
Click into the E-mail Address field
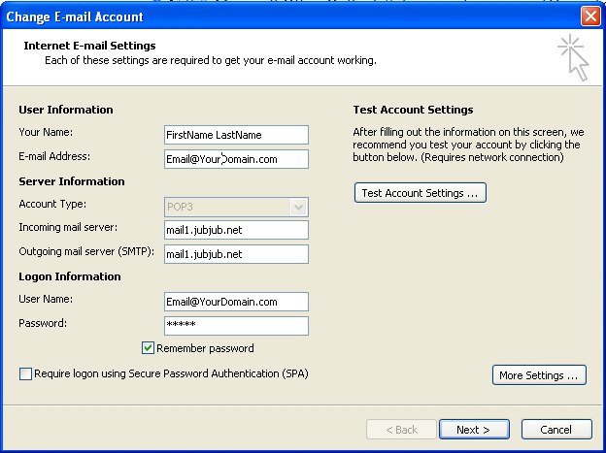(236, 159)
